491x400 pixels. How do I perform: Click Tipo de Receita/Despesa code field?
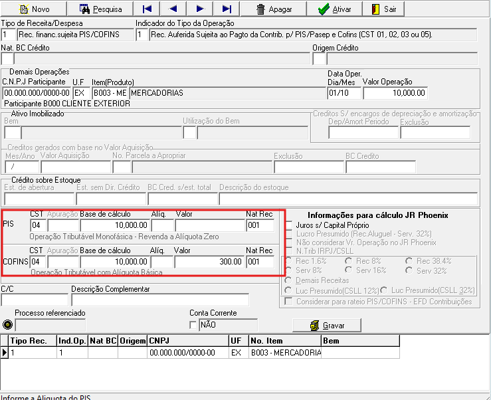click(9, 35)
